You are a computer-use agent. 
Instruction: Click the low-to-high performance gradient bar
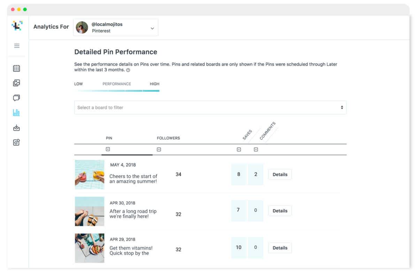pos(117,91)
